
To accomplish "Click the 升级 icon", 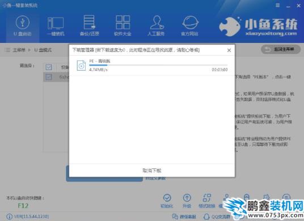I will [187, 198].
